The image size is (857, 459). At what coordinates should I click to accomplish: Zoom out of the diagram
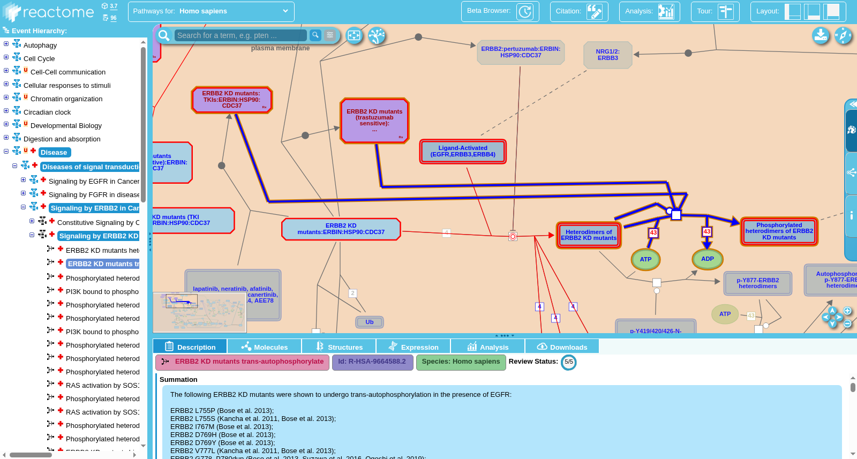click(x=847, y=323)
